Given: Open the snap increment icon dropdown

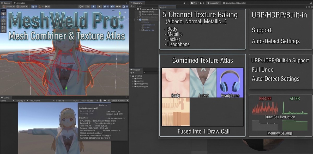Looking at the screenshot, I should coord(41,6).
